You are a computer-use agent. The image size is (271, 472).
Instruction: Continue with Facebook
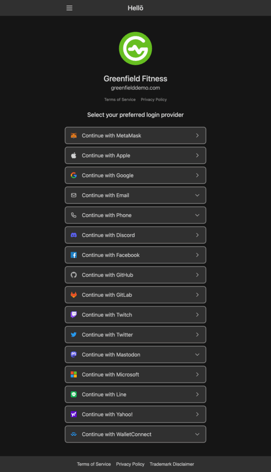pyautogui.click(x=135, y=255)
